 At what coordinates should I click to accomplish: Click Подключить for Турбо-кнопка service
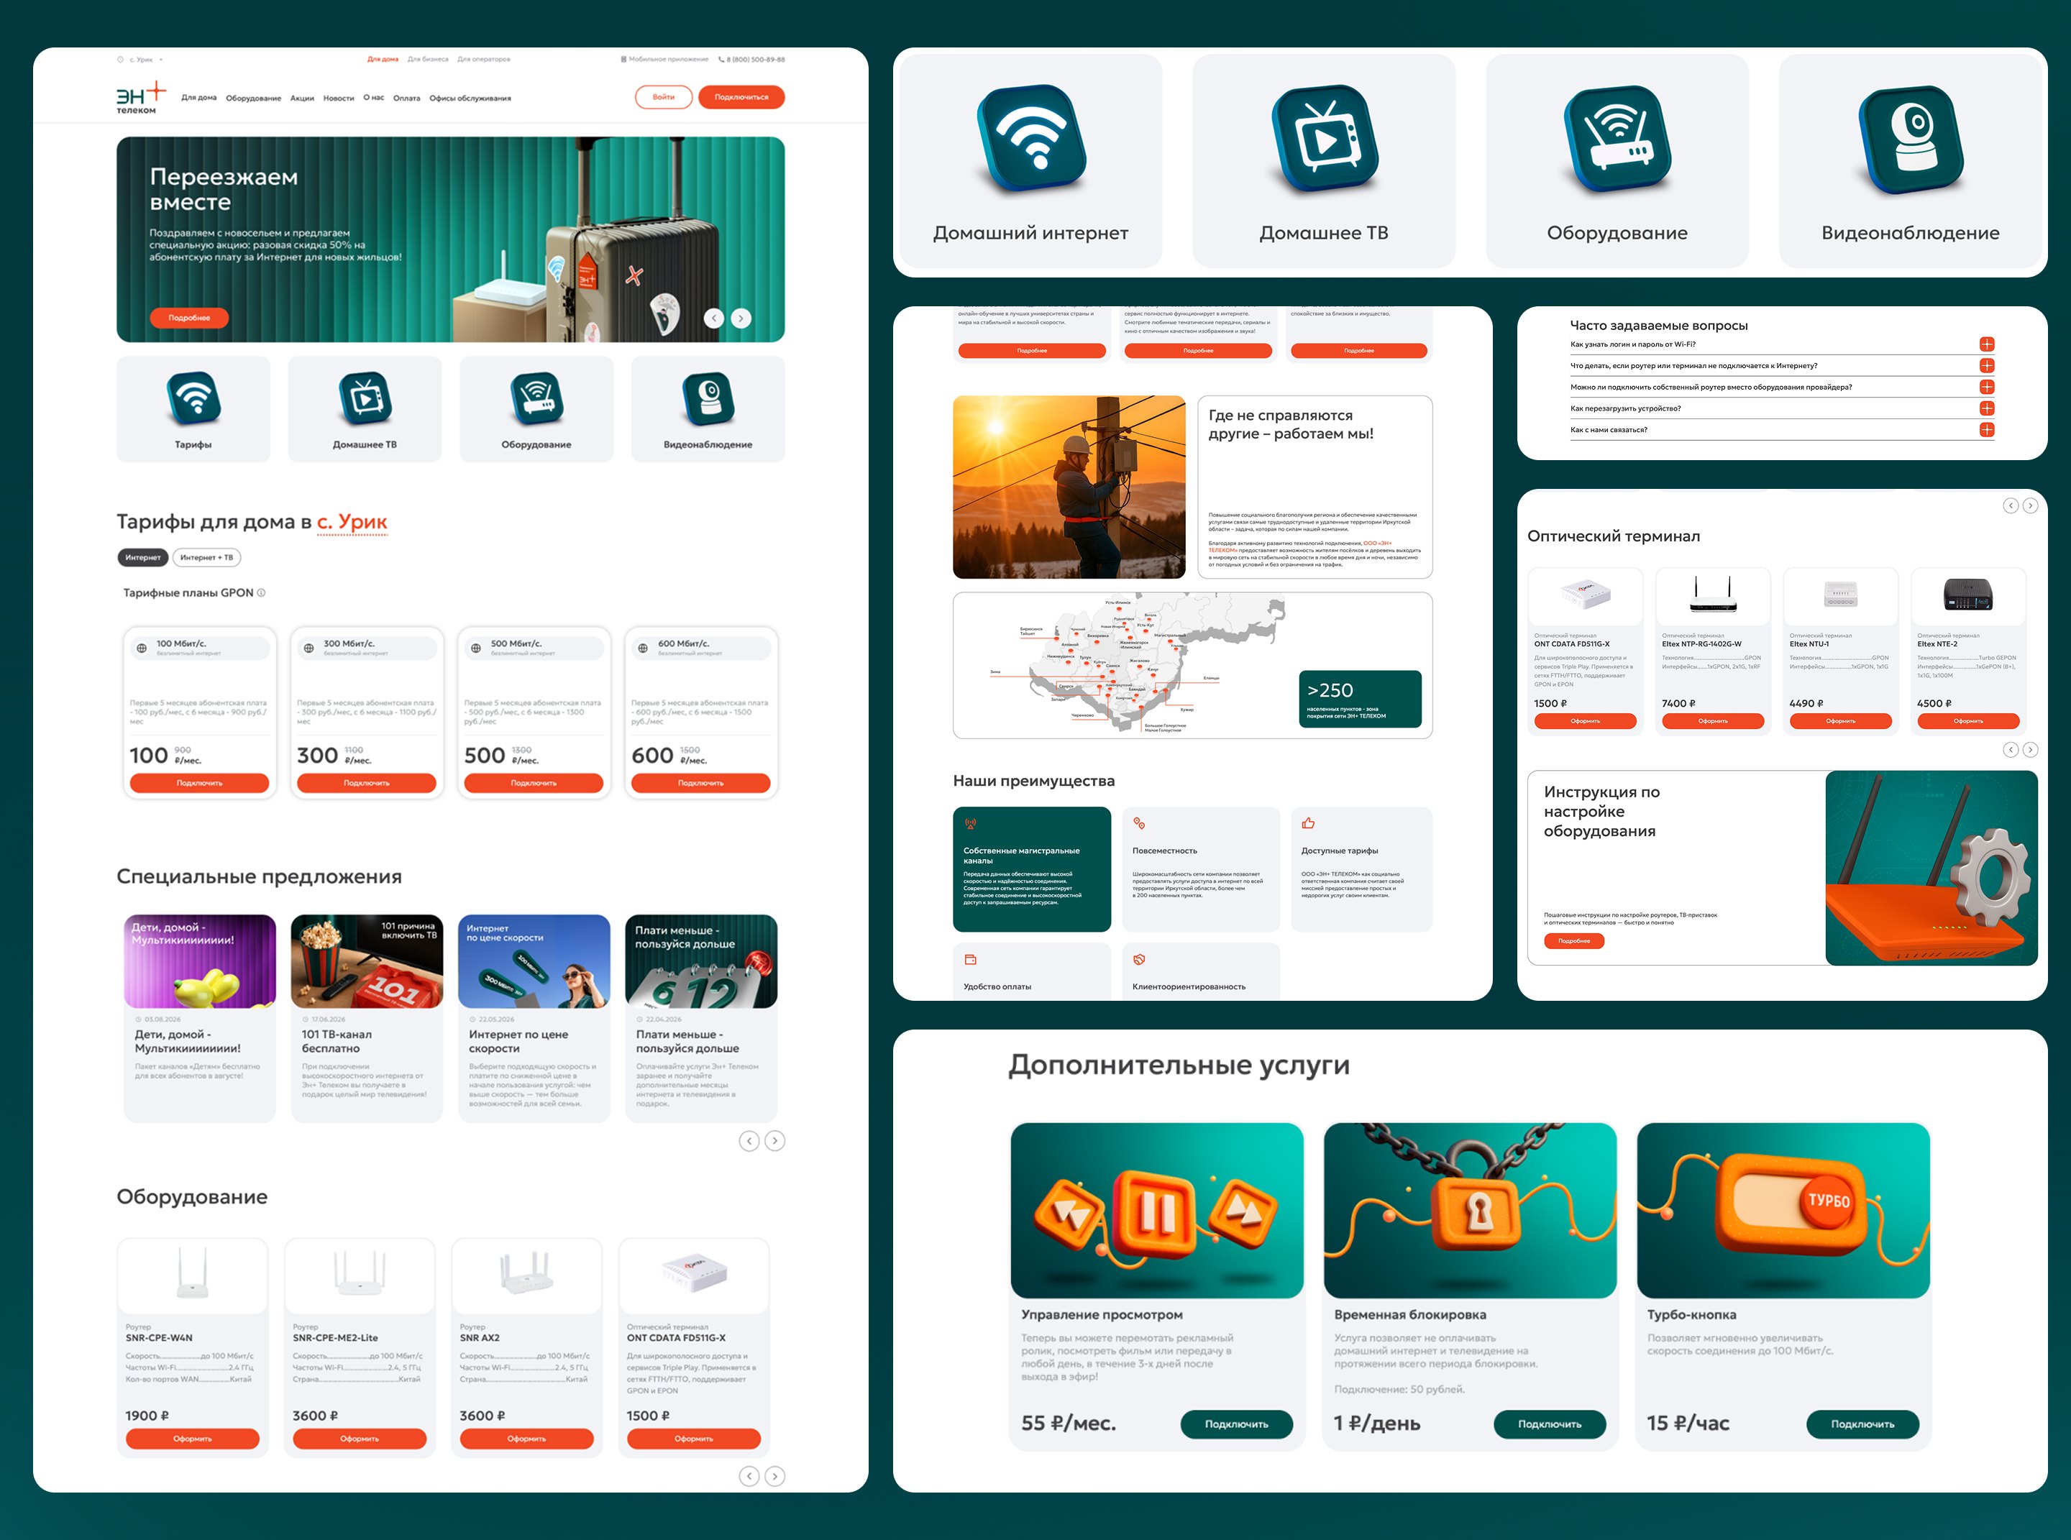point(1863,1424)
